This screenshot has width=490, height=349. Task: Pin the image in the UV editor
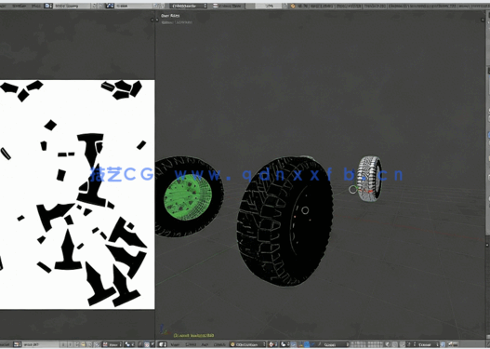[x=98, y=344]
